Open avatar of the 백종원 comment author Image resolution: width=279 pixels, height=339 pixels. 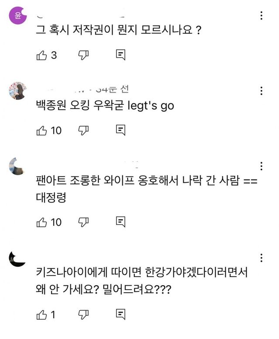pyautogui.click(x=18, y=91)
